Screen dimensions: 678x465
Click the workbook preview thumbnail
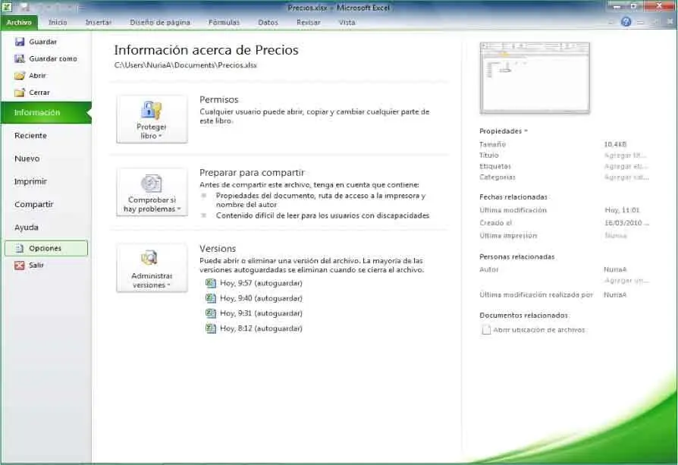point(535,78)
